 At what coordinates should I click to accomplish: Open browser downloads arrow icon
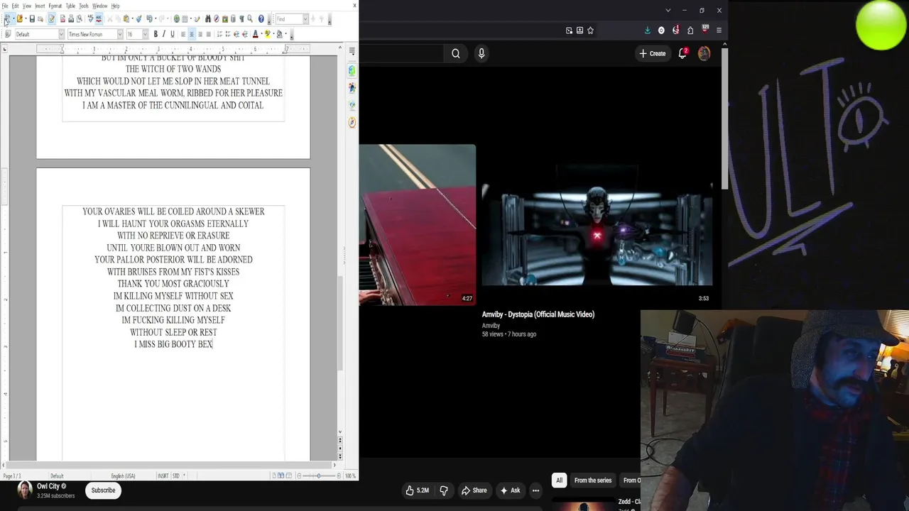pyautogui.click(x=648, y=31)
